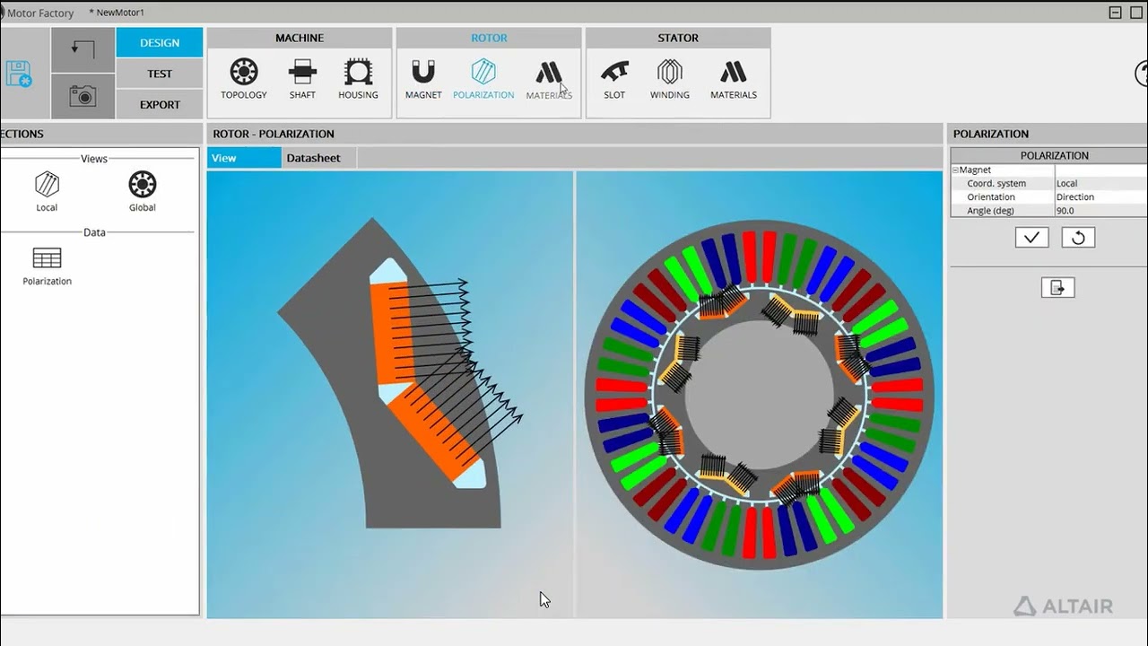The image size is (1148, 646).
Task: Open the Coord. system Local dropdown
Action: (1100, 183)
